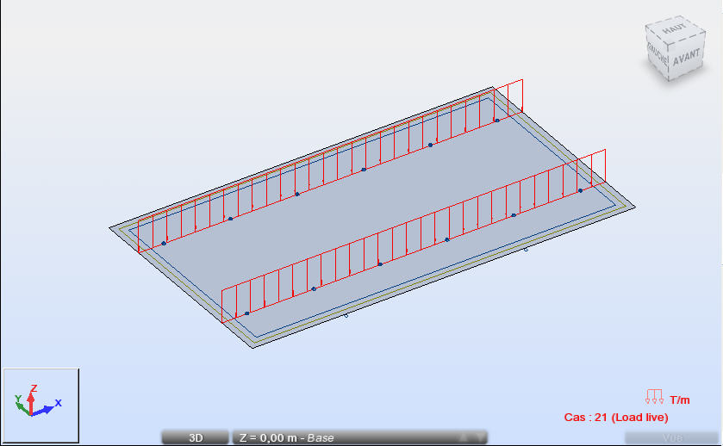
Task: Click the GAUCHE face of the view cube
Action: pos(657,53)
